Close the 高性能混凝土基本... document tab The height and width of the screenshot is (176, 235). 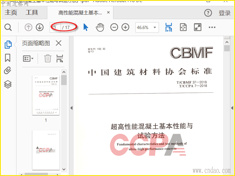pos(108,12)
